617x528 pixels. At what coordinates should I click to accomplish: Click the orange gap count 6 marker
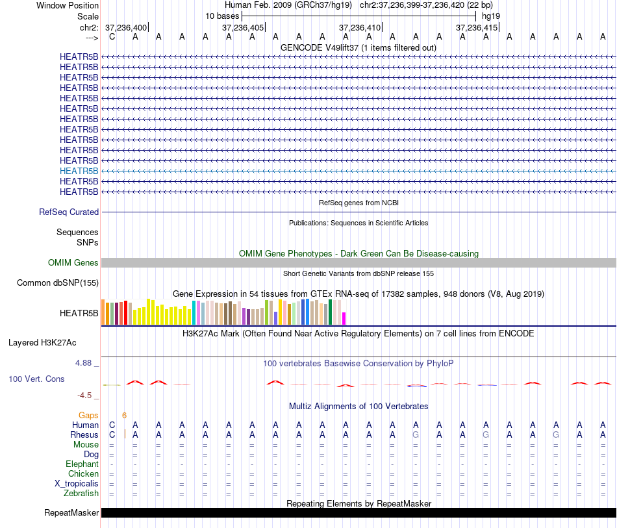[x=124, y=416]
